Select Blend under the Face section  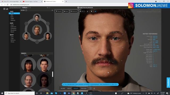14,13
